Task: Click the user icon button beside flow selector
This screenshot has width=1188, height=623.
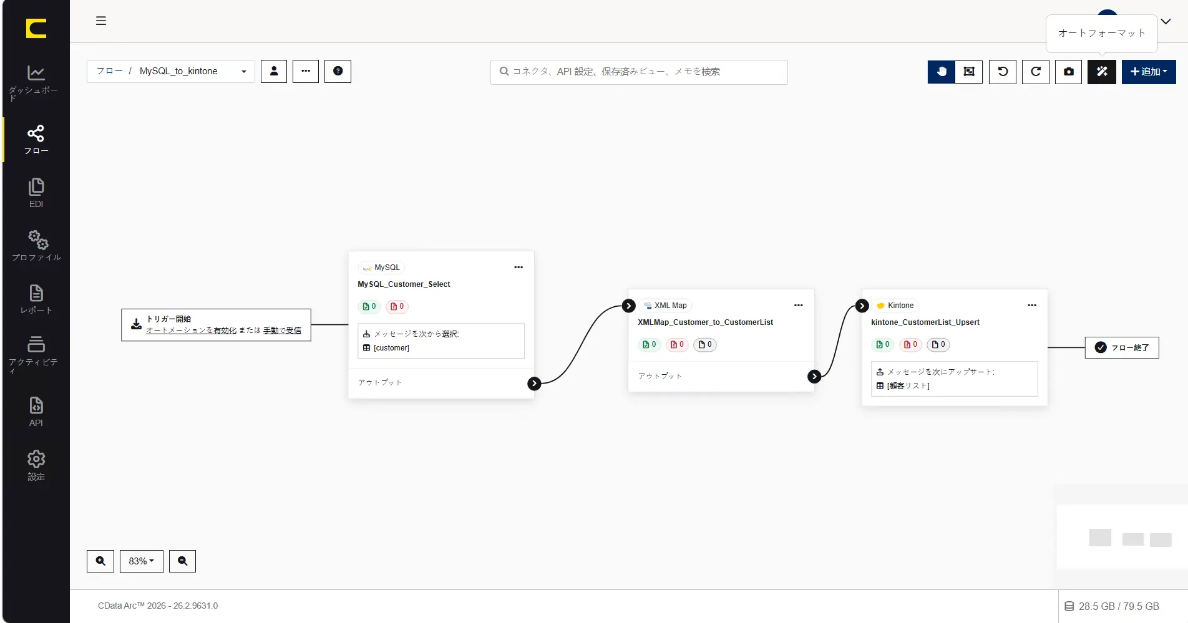Action: pyautogui.click(x=274, y=71)
